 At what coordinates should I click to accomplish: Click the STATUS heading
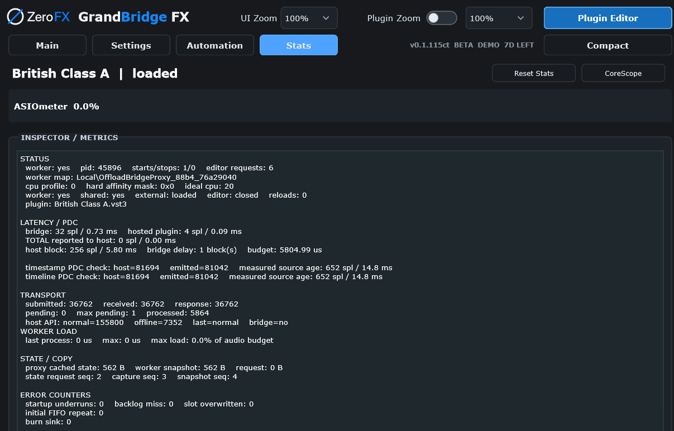[35, 159]
